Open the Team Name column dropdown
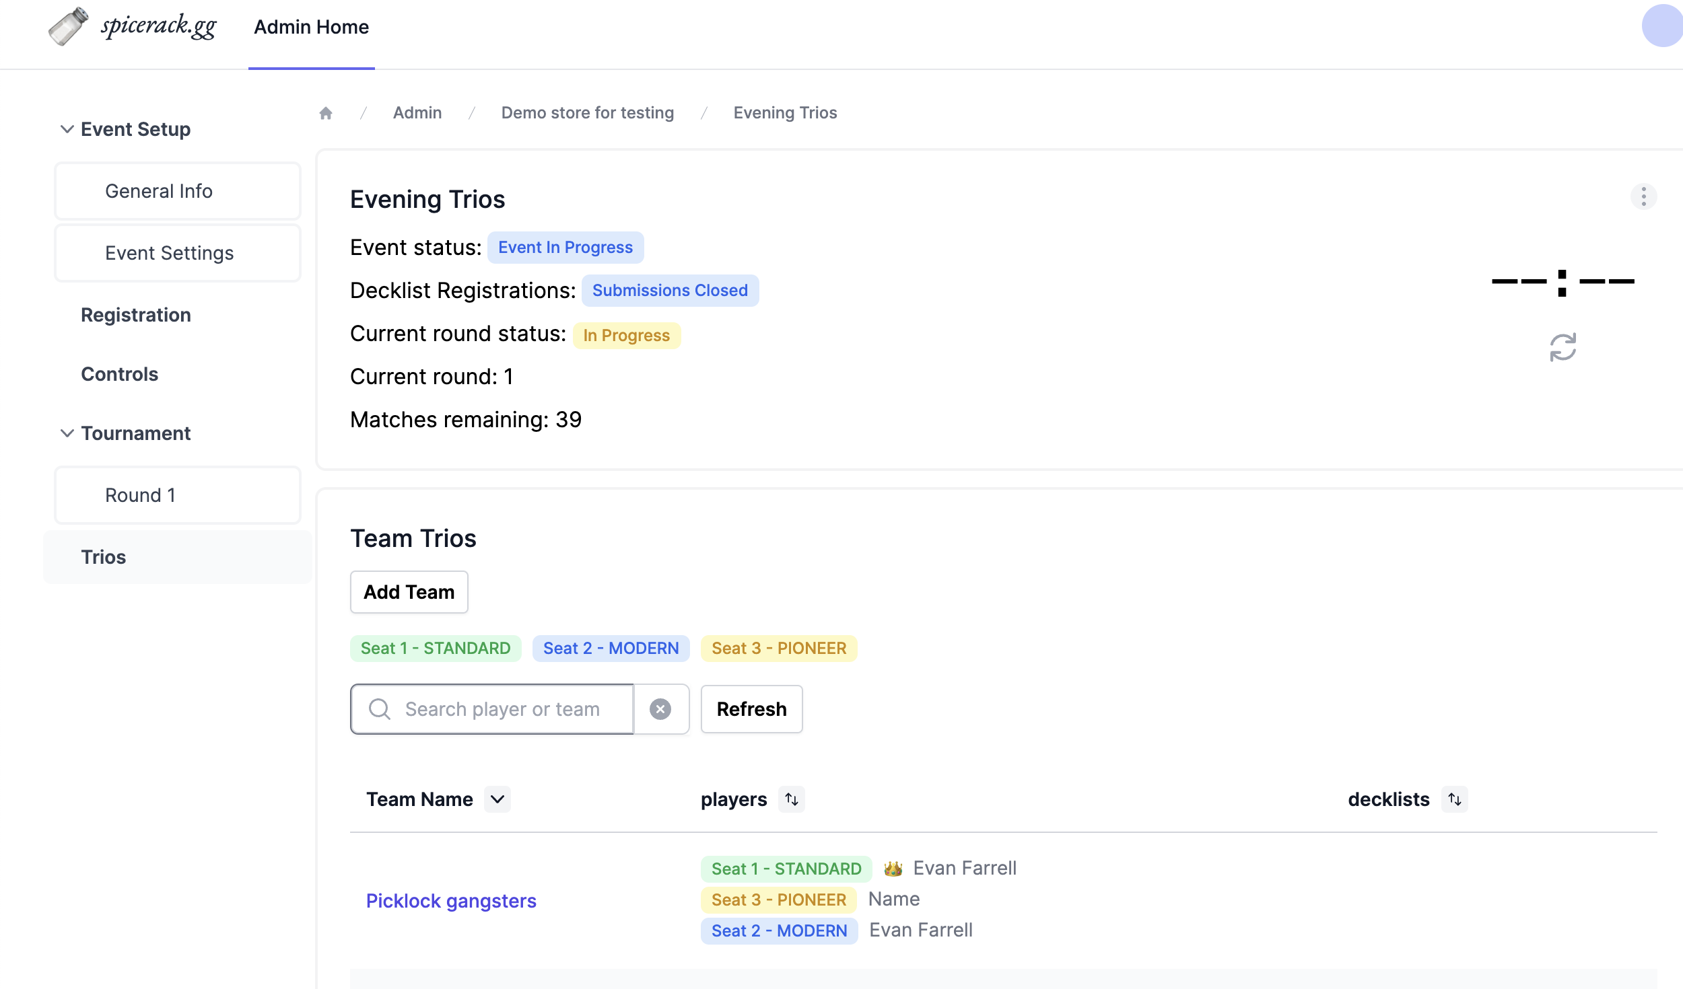Image resolution: width=1683 pixels, height=989 pixels. click(497, 799)
